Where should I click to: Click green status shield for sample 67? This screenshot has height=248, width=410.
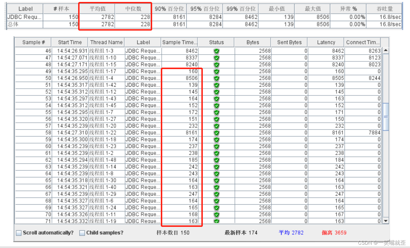coord(217,194)
